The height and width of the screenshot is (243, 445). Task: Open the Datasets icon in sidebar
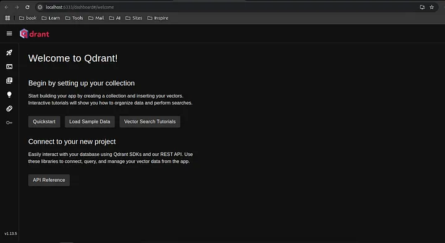[x=9, y=108]
